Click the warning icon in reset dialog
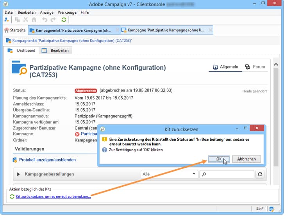Viewport: 293px width, 220px height. coord(104,139)
